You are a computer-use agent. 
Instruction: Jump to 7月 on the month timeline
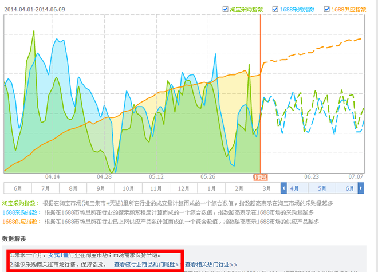click(45, 188)
